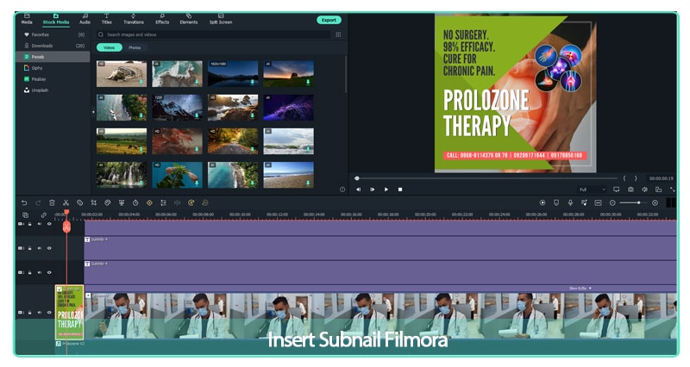Switch to the Transitions tab
The image size is (690, 367).
[x=134, y=18]
